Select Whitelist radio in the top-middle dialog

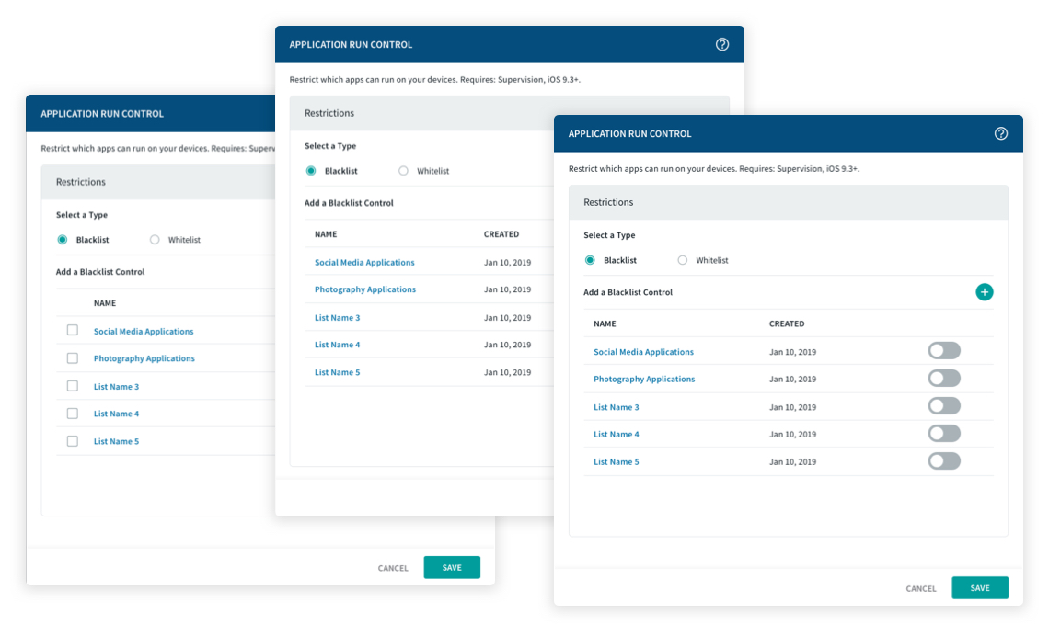click(x=404, y=171)
